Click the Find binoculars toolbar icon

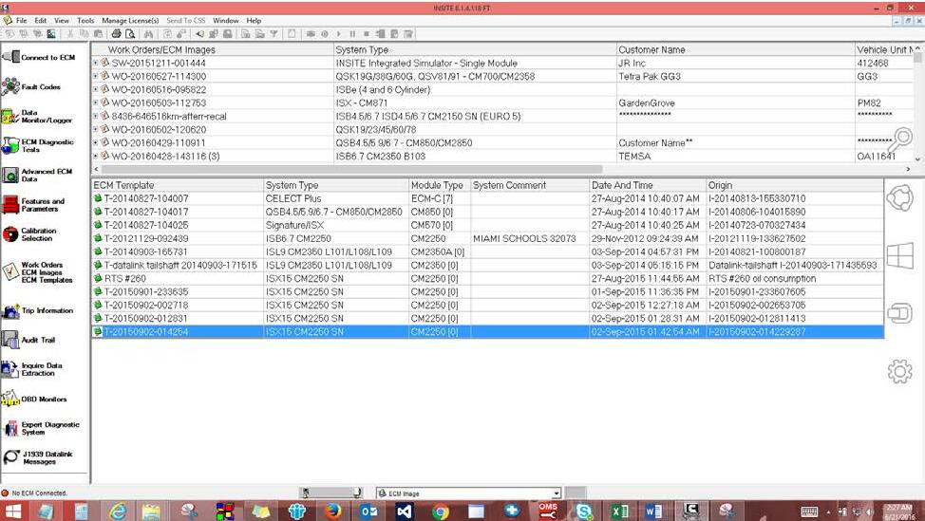pyautogui.click(x=148, y=34)
